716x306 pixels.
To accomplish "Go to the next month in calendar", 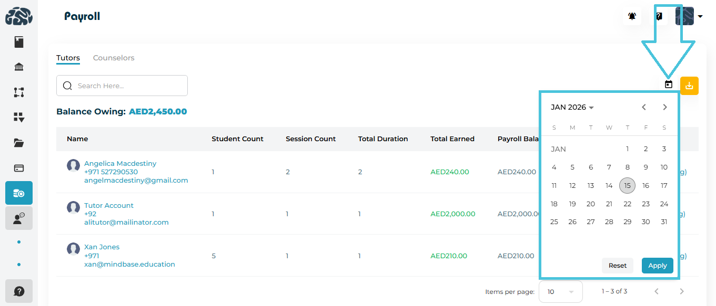I will 665,107.
